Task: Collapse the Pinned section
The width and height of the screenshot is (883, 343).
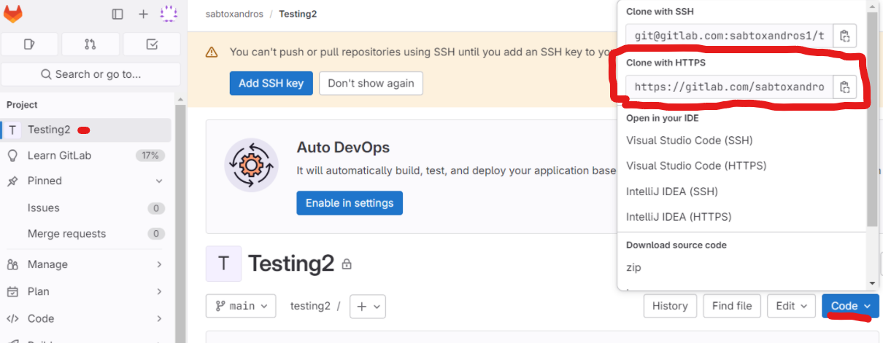Action: click(86, 181)
